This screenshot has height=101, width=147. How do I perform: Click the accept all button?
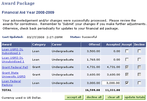pyautogui.click(x=74, y=97)
